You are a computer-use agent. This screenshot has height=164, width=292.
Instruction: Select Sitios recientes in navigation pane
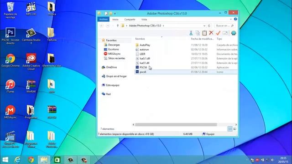(x=117, y=58)
